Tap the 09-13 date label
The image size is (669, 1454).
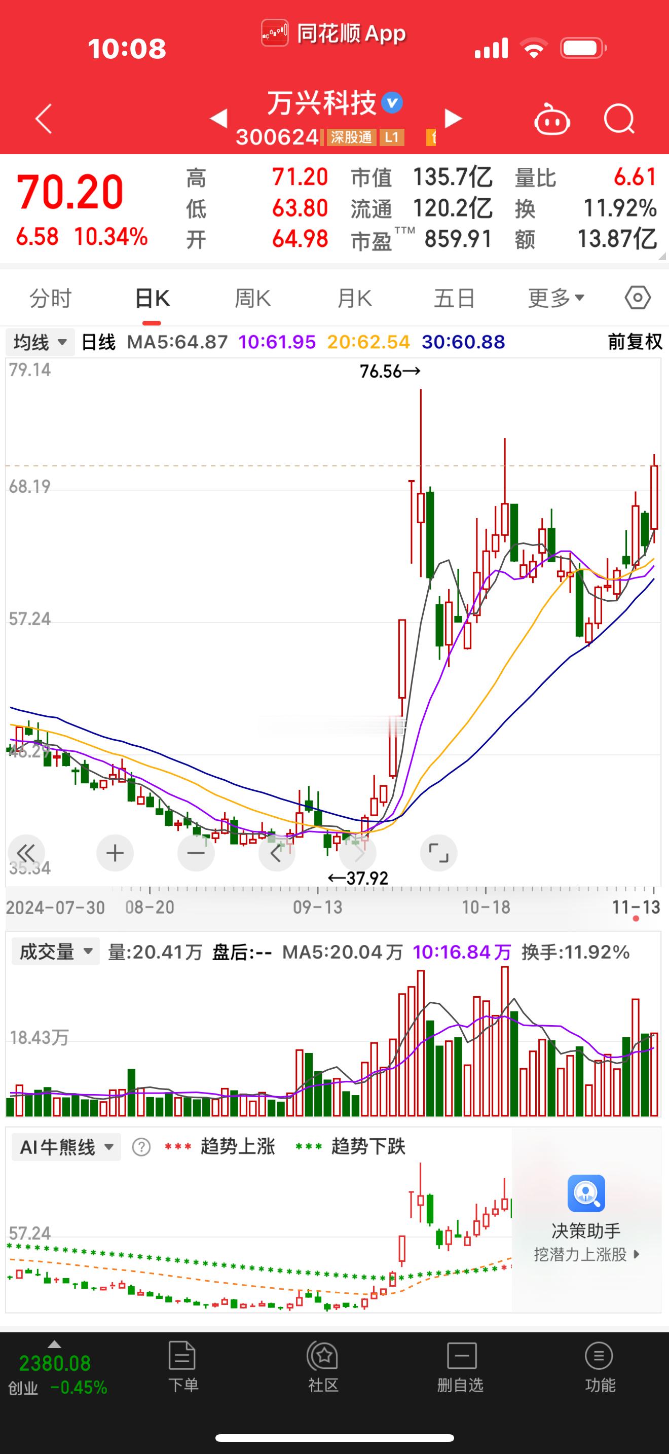[318, 907]
